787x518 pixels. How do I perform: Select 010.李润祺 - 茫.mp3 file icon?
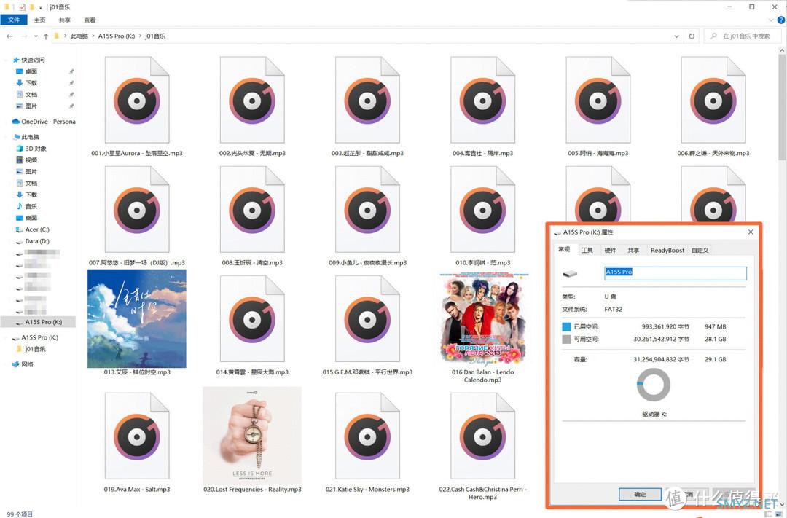point(482,209)
